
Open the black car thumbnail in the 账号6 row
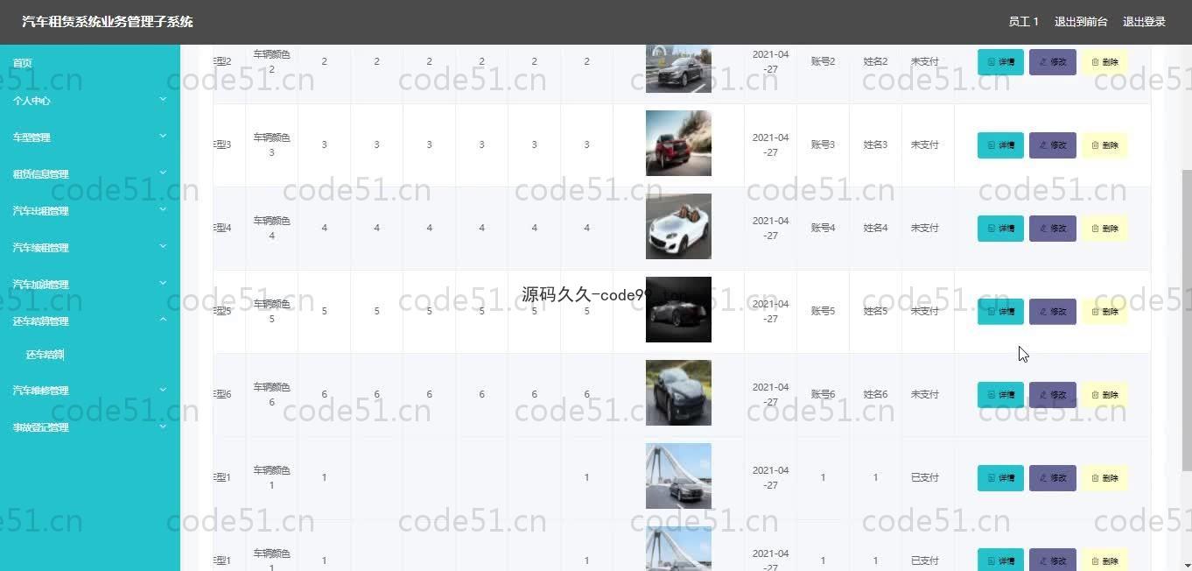pos(678,392)
